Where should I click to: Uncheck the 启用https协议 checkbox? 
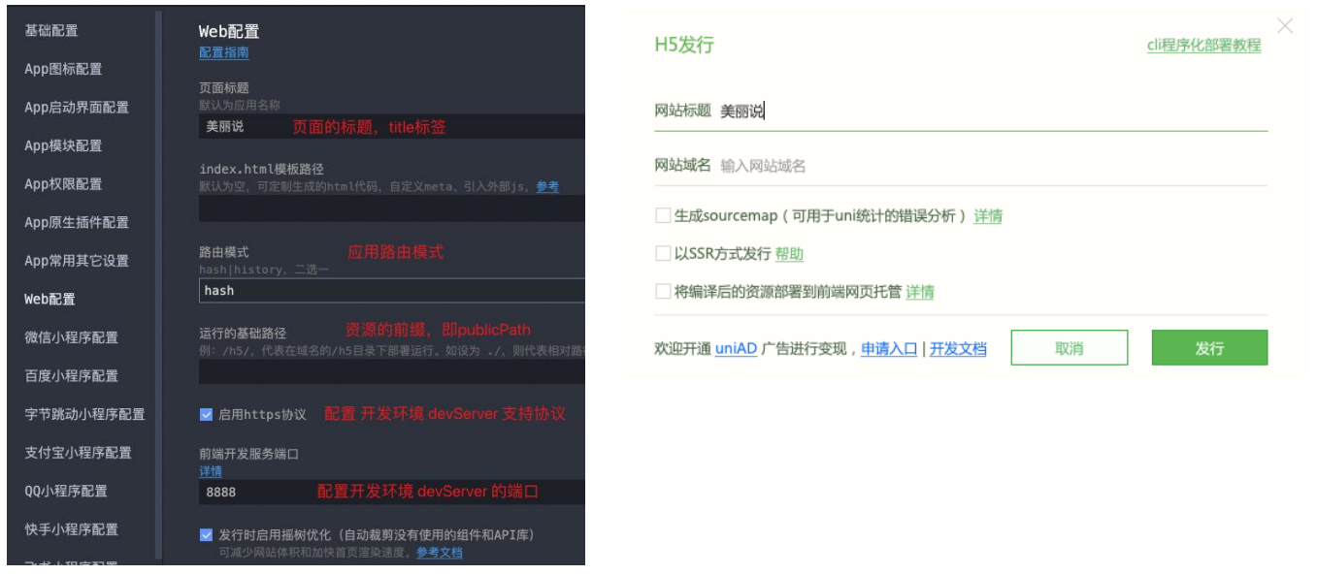[x=206, y=414]
